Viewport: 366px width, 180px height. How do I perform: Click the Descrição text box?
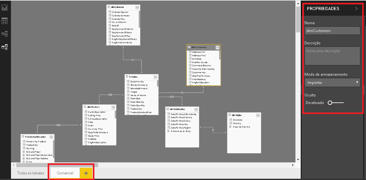(x=332, y=56)
